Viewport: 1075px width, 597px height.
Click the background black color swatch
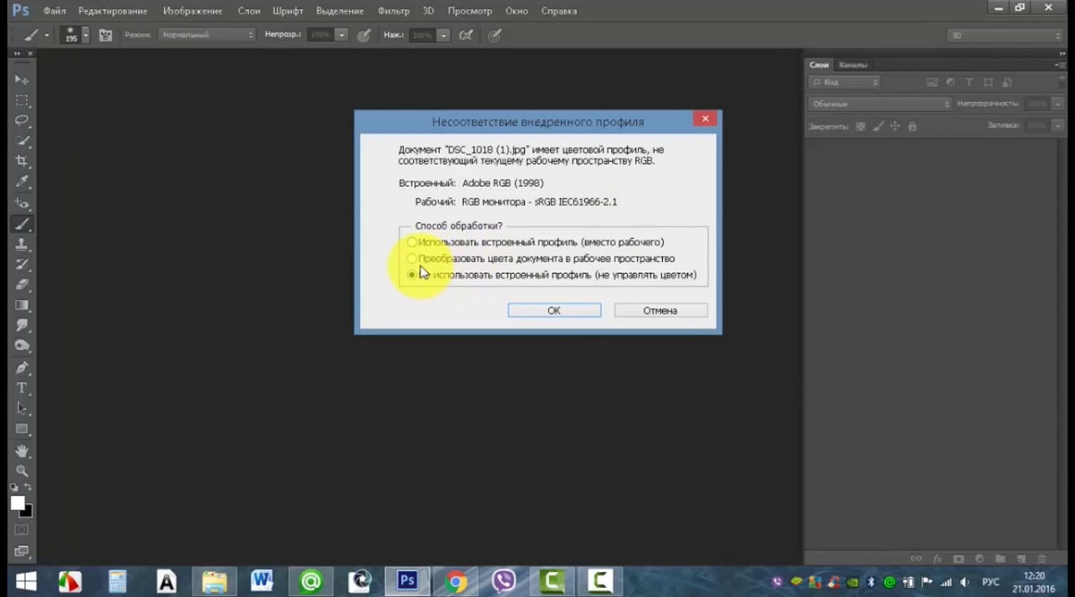(x=28, y=511)
